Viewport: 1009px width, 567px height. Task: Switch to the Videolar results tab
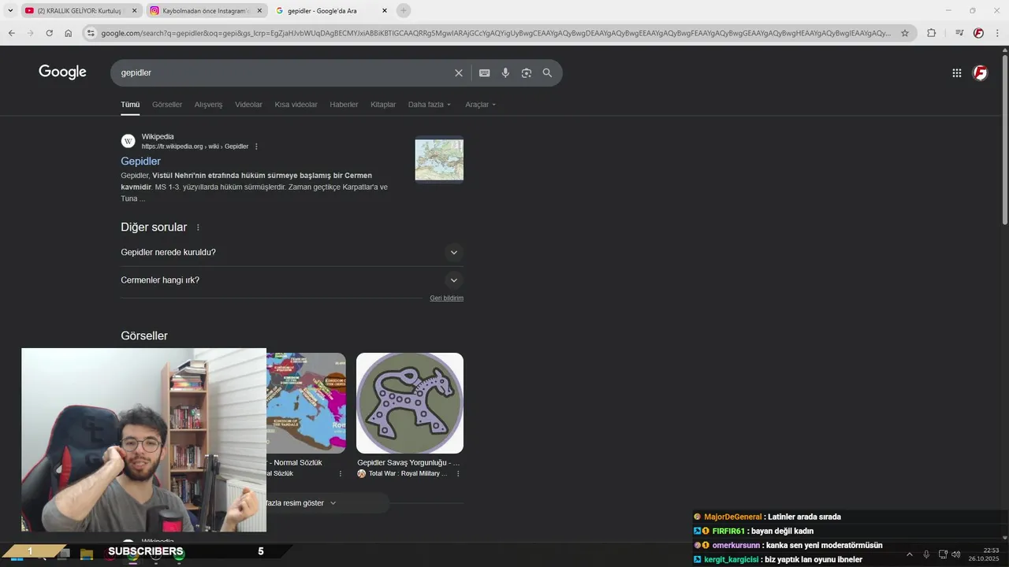248,105
